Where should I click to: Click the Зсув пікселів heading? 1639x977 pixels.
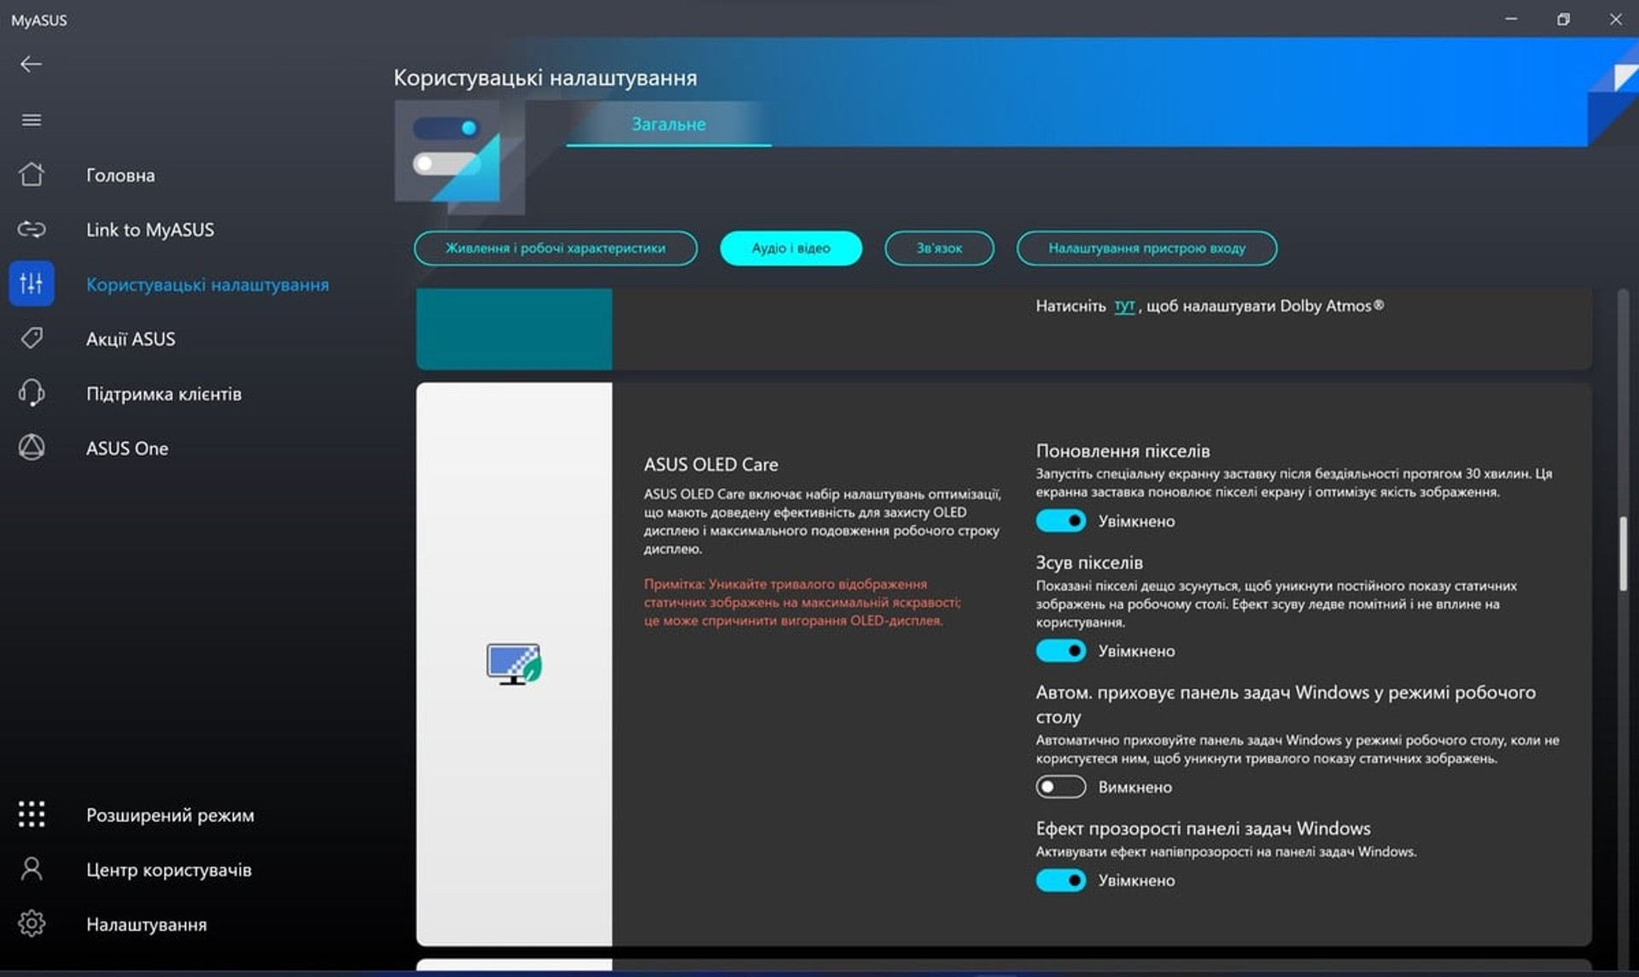pos(1089,563)
